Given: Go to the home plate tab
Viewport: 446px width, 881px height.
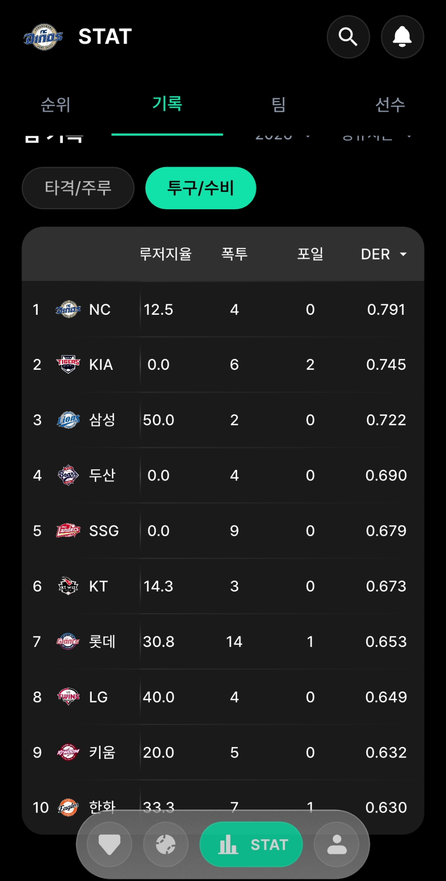Looking at the screenshot, I should [110, 844].
